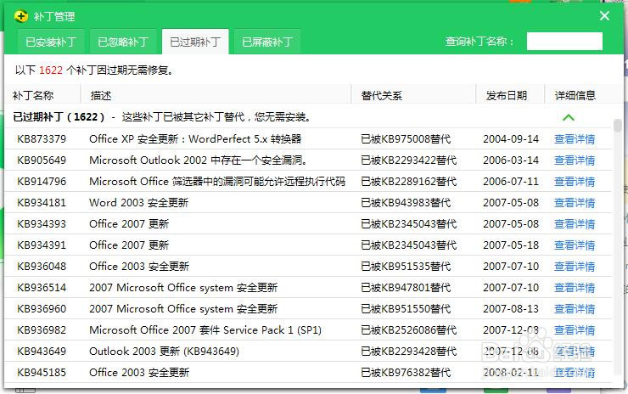Image resolution: width=628 pixels, height=394 pixels.
Task: Open 查看详情 for KB934181
Action: pyautogui.click(x=575, y=203)
